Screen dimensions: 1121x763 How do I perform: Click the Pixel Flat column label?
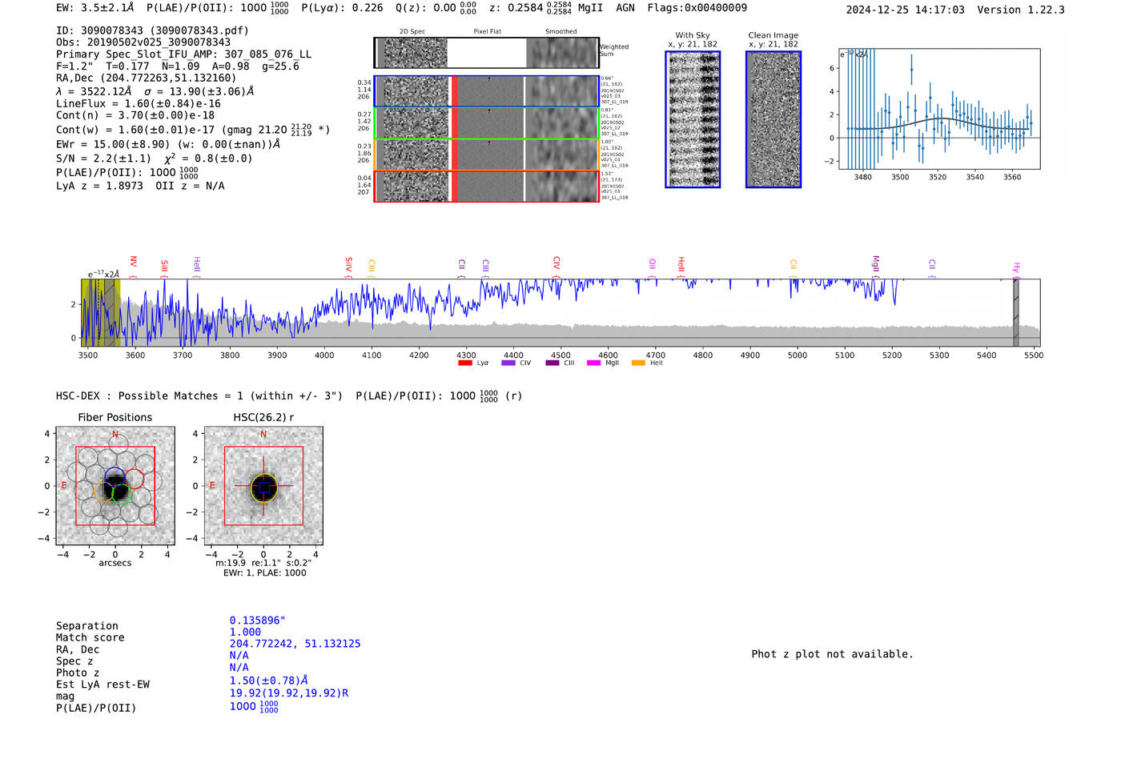click(x=487, y=32)
